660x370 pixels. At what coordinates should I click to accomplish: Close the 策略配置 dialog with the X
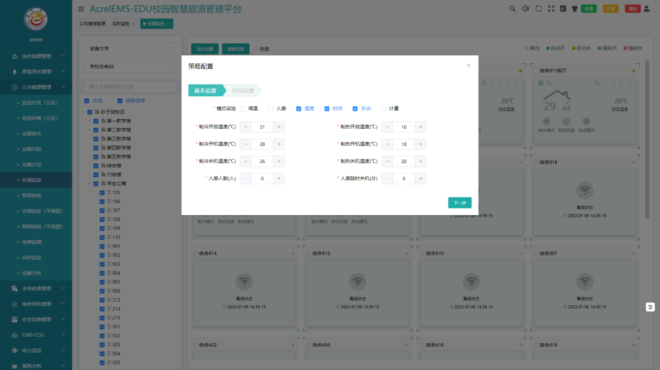469,66
